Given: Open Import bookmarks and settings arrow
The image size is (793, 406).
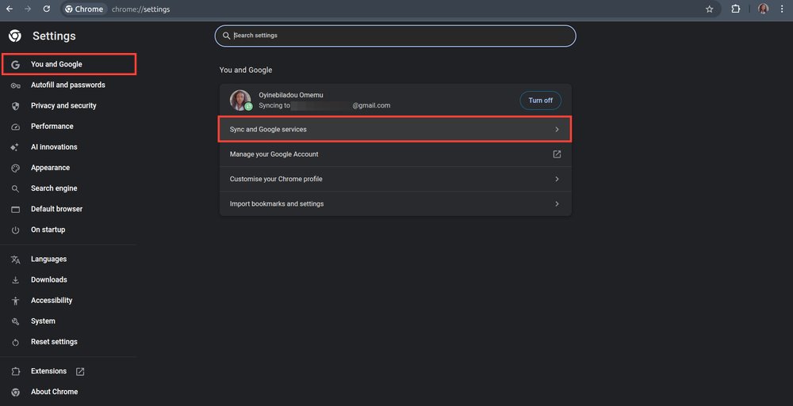Looking at the screenshot, I should pos(557,204).
